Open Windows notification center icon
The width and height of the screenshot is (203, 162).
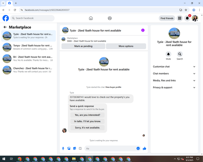(x=198, y=159)
